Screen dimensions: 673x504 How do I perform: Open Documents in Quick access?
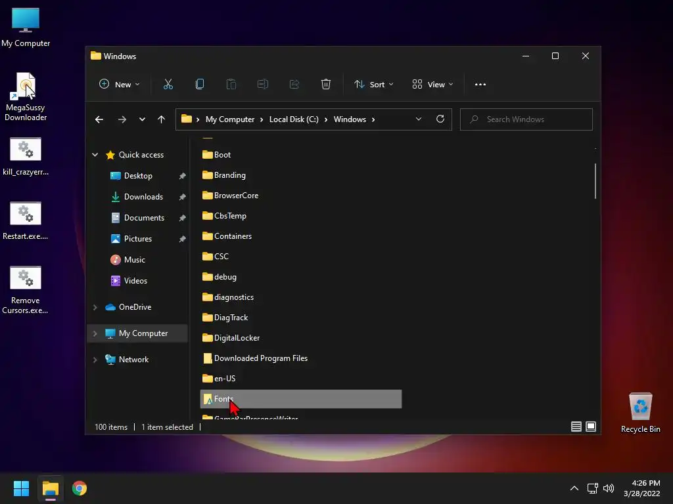pos(144,218)
